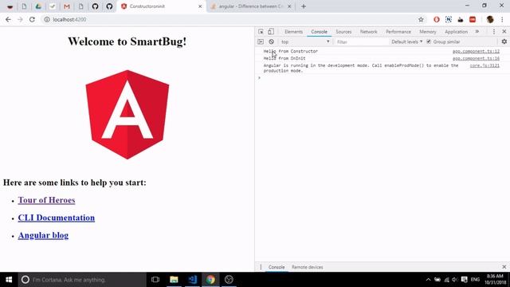Focus the console Filter field
510x287 pixels.
pyautogui.click(x=362, y=42)
